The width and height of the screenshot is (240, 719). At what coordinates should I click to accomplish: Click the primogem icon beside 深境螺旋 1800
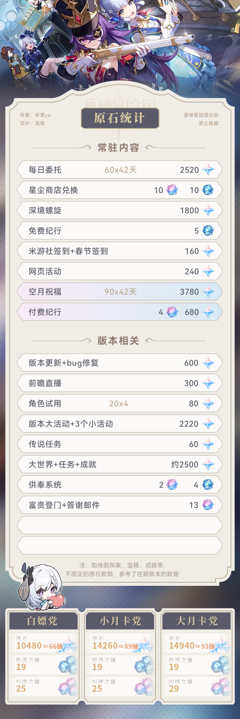point(208,210)
